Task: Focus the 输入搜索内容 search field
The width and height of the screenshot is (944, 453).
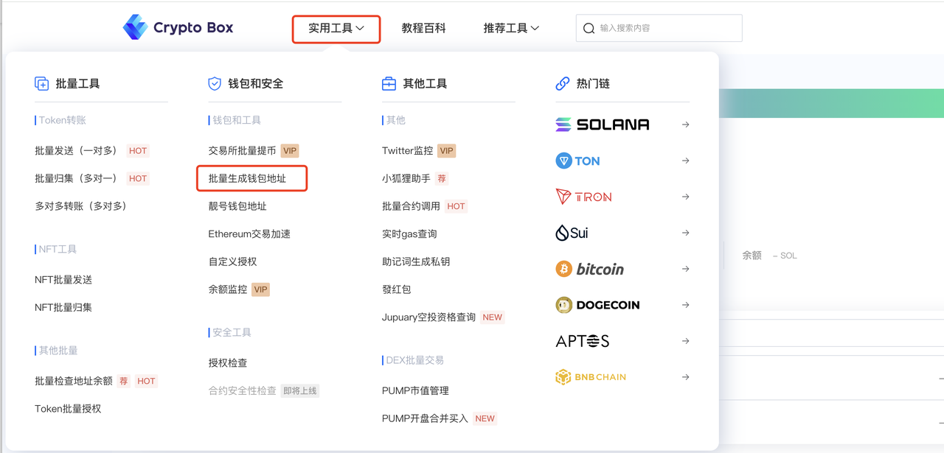Action: tap(659, 28)
